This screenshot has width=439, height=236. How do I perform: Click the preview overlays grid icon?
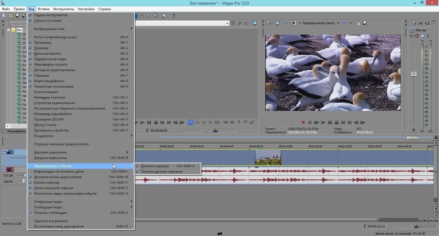click(345, 23)
